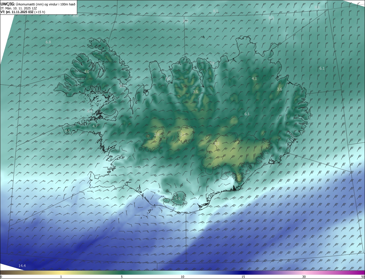365x279 pixels.
Task: Click the 14.4 value label on the map
Action: click(x=22, y=266)
